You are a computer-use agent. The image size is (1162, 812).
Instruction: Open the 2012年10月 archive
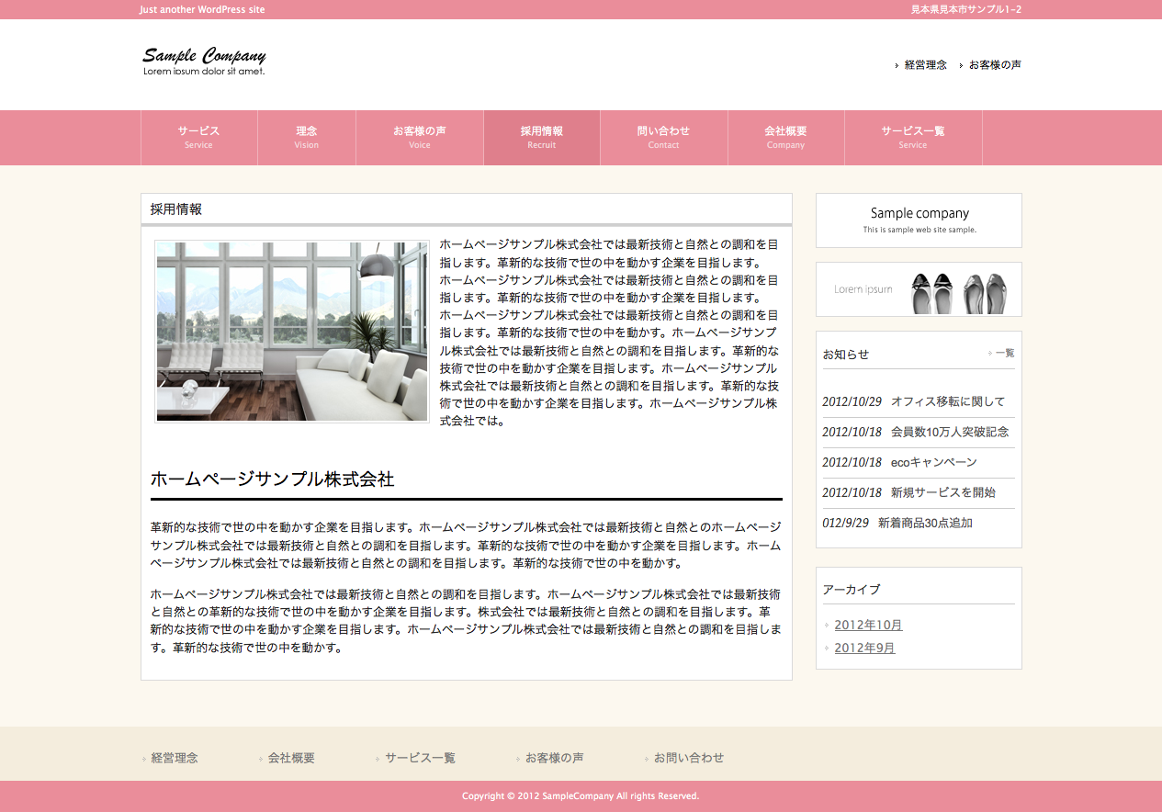point(868,626)
